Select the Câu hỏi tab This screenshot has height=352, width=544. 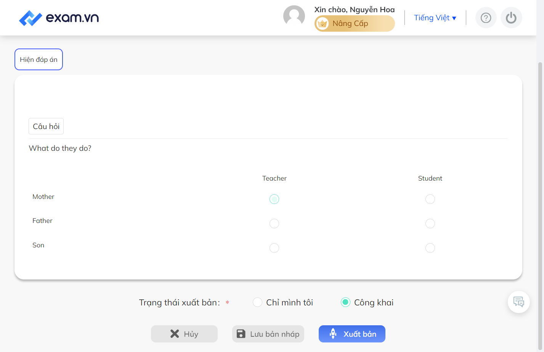[46, 126]
